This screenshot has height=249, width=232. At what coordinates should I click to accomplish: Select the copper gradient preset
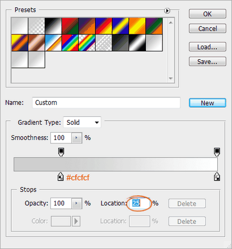(x=36, y=43)
